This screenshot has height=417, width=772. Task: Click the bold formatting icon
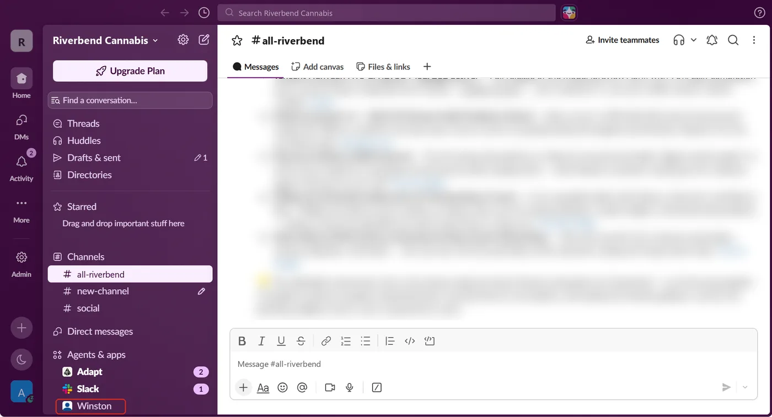(x=242, y=341)
